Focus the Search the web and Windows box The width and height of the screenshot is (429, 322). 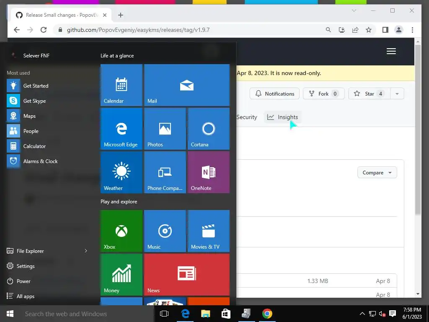pyautogui.click(x=87, y=314)
